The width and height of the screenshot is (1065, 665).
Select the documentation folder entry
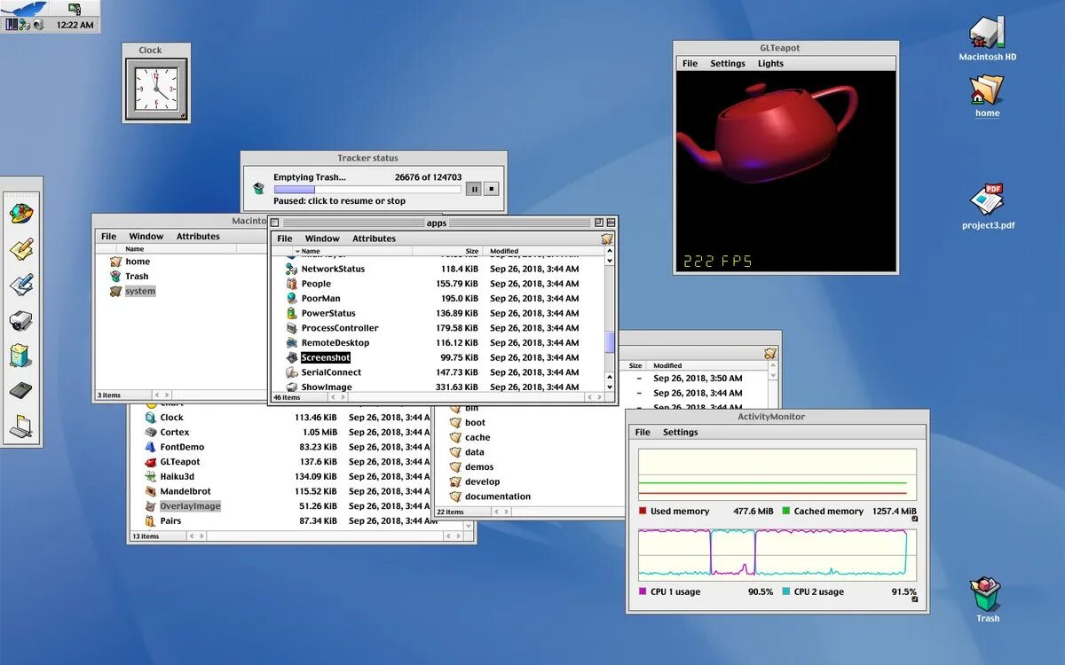pyautogui.click(x=498, y=497)
